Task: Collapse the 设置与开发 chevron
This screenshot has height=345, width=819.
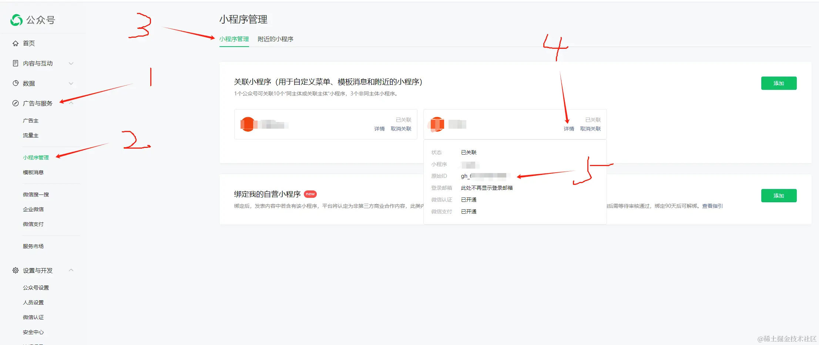Action: [71, 270]
